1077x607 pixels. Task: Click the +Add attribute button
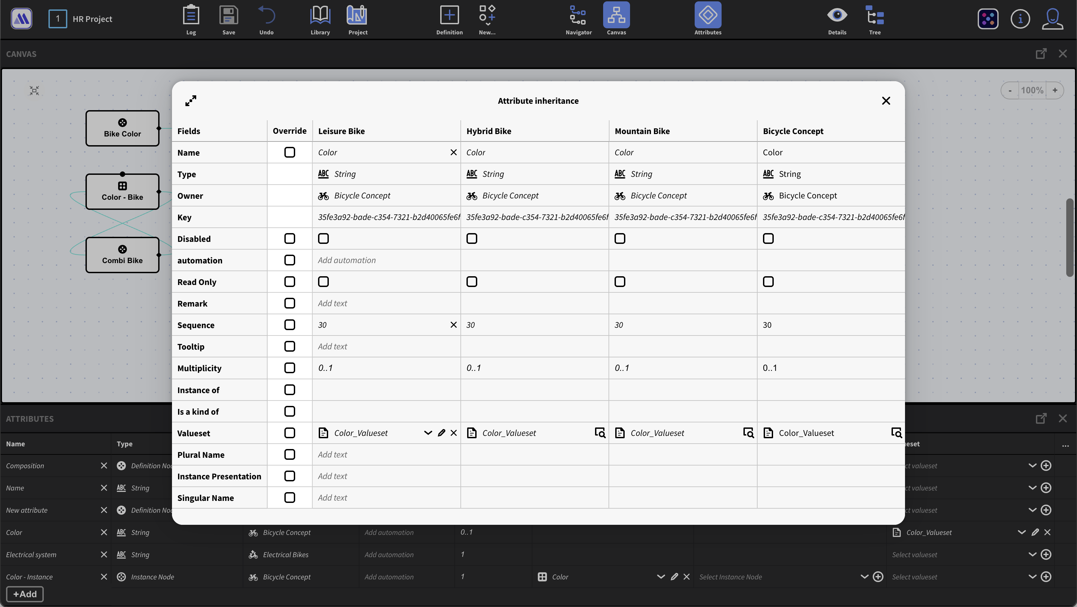click(25, 594)
